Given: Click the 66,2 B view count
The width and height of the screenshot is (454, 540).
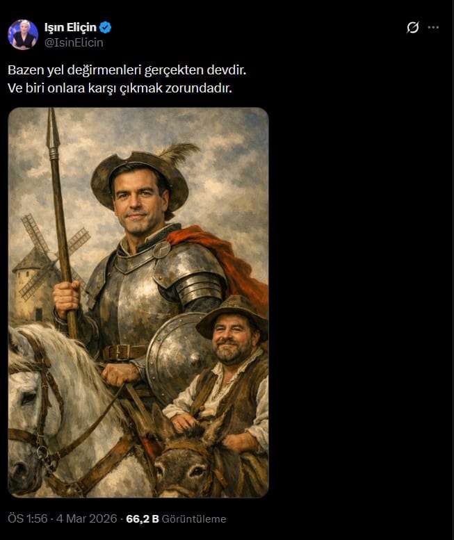Looking at the screenshot, I should click(143, 518).
